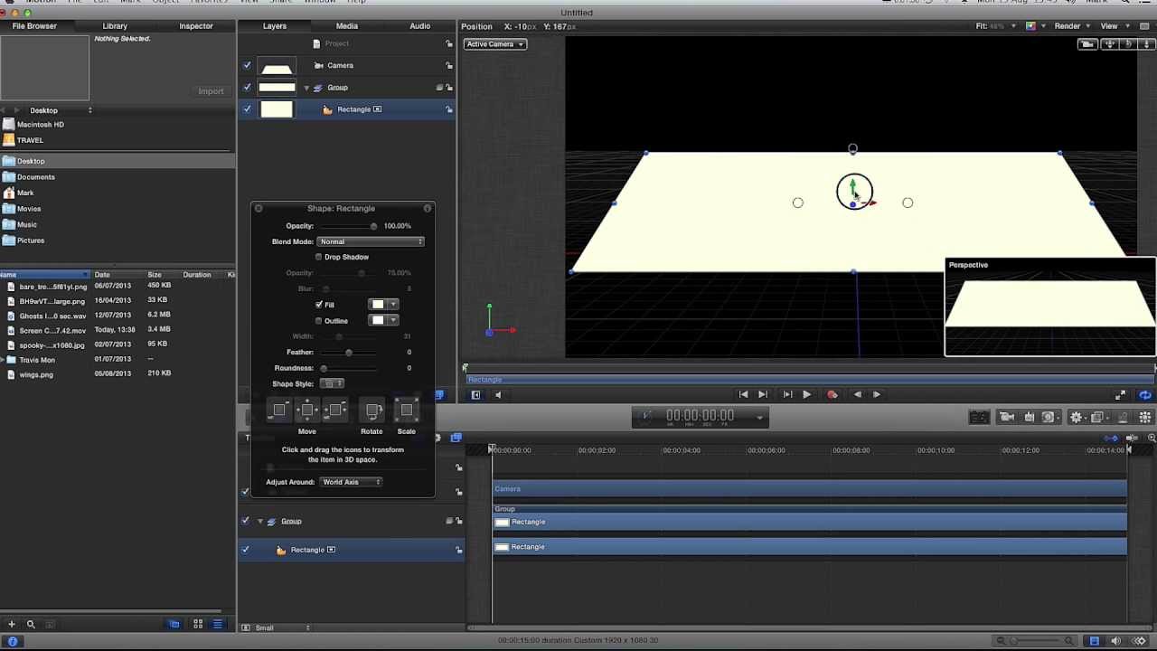Click the red Record button
This screenshot has width=1157, height=651.
(x=832, y=394)
